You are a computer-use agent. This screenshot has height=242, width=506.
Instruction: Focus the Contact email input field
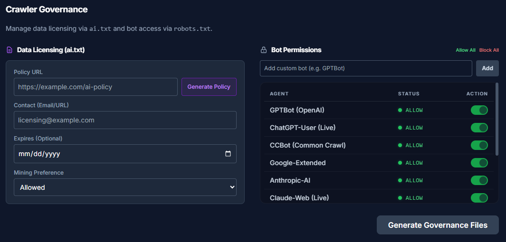pyautogui.click(x=125, y=120)
